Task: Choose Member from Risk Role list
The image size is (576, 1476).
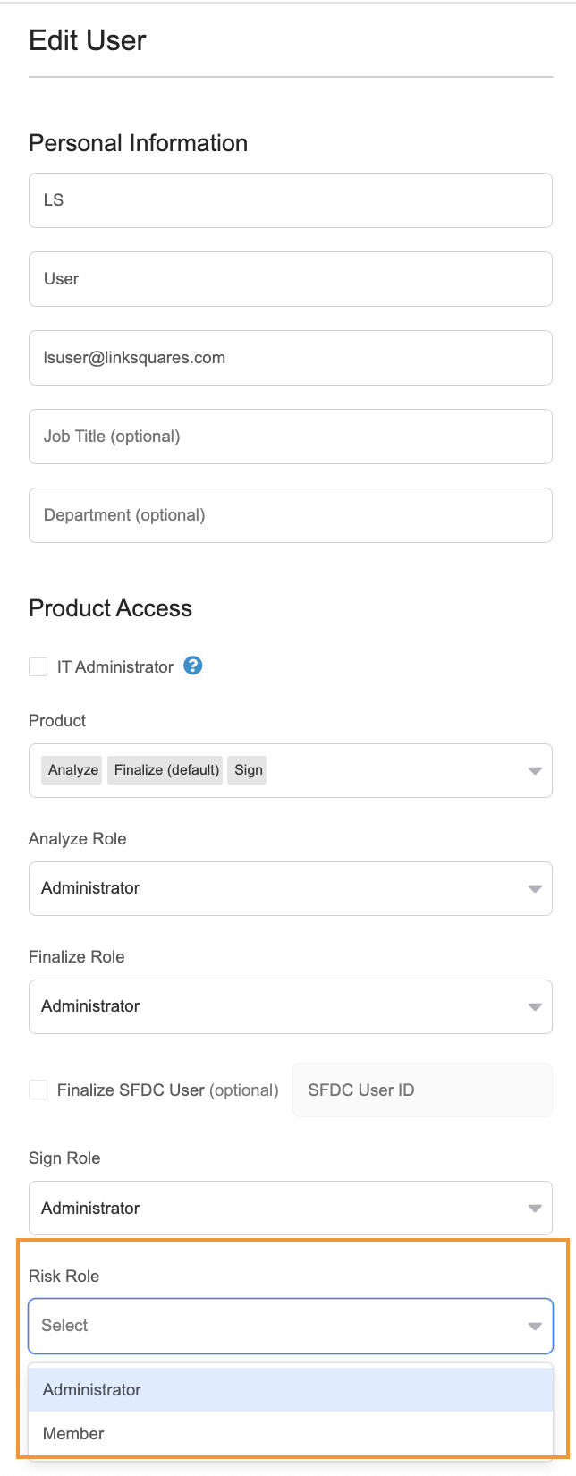Action: 291,1433
